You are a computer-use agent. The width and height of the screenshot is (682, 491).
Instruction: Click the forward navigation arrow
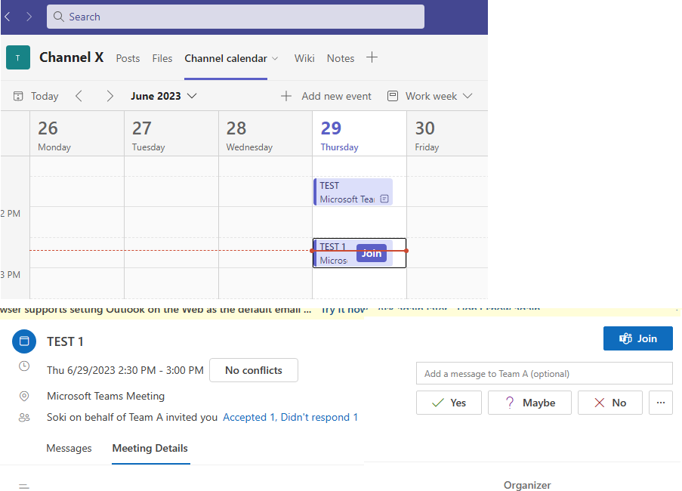pos(29,17)
